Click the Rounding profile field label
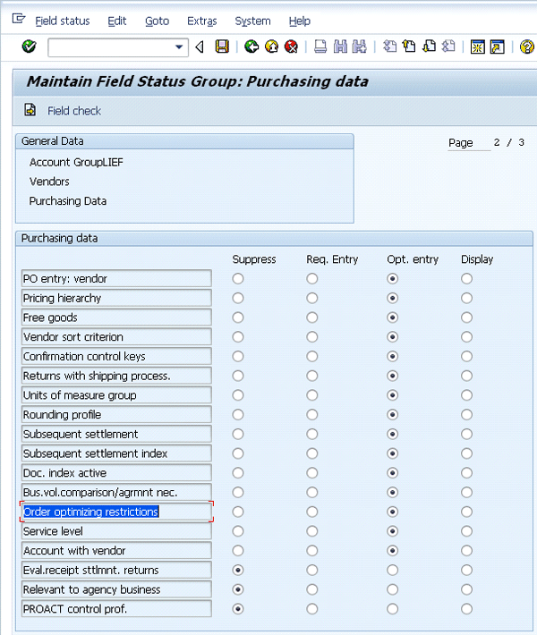The width and height of the screenshot is (537, 635). pyautogui.click(x=116, y=415)
